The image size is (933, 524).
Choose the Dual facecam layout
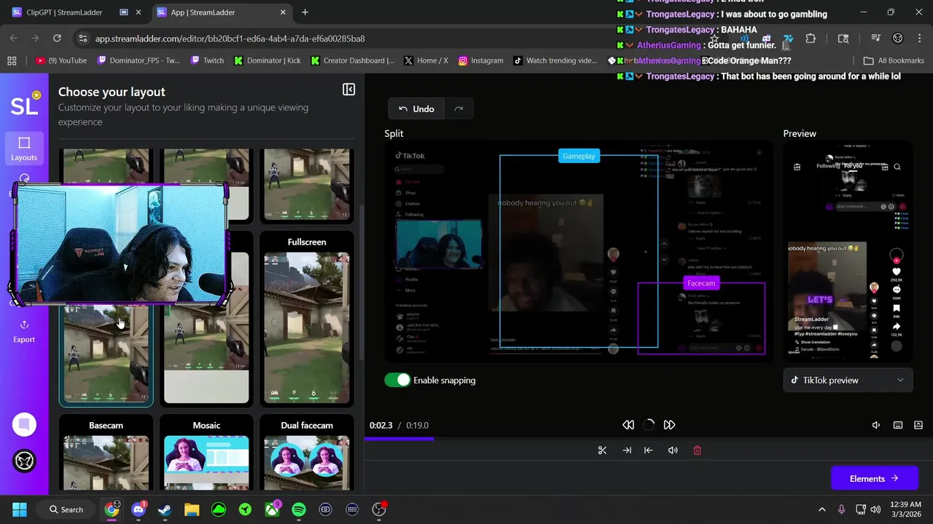[x=307, y=453]
